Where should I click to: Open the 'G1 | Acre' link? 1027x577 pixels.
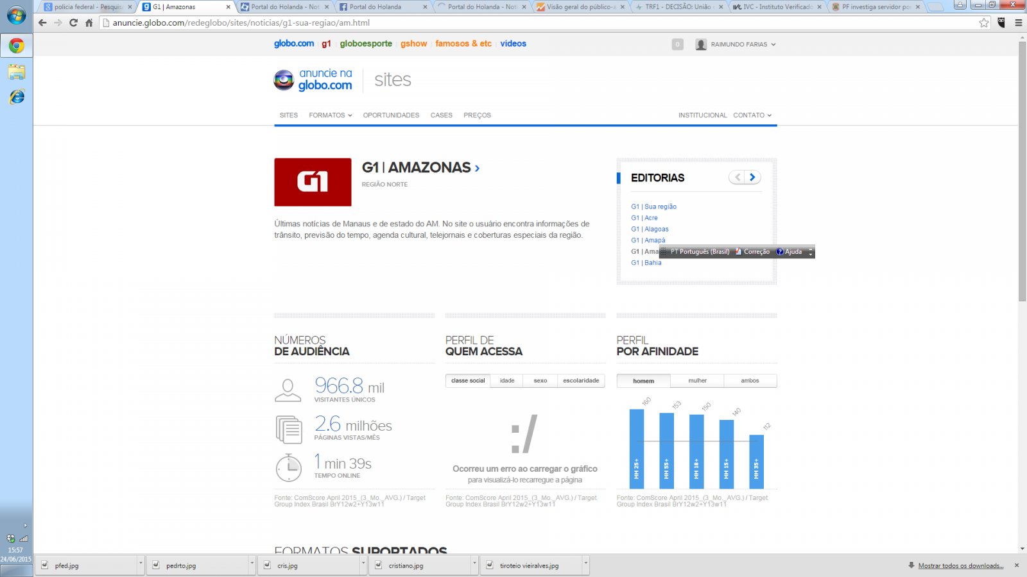[644, 218]
